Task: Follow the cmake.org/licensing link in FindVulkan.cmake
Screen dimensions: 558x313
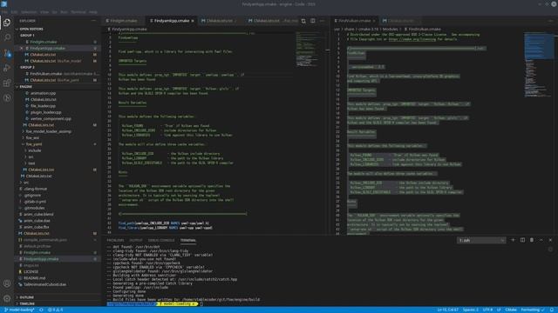Action: (x=412, y=39)
